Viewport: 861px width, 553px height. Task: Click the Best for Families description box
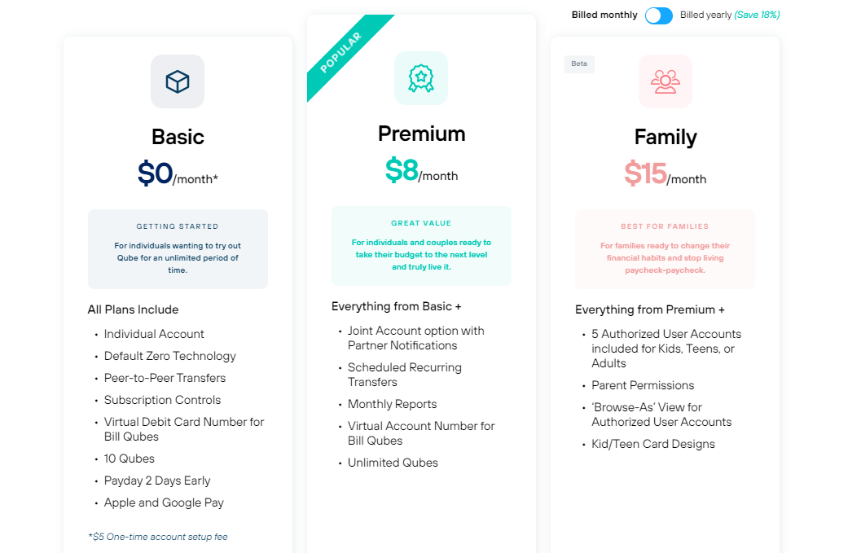point(665,248)
